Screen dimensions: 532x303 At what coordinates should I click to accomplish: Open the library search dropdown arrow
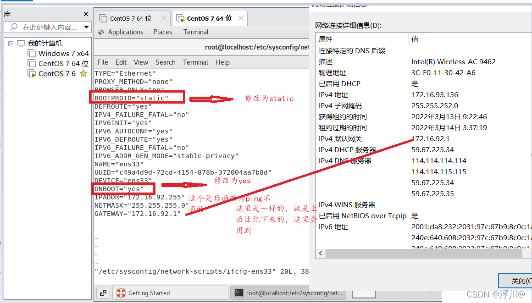[87, 27]
